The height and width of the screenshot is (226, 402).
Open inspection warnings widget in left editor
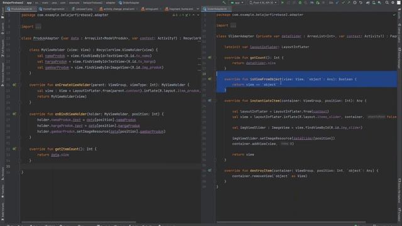(x=182, y=15)
